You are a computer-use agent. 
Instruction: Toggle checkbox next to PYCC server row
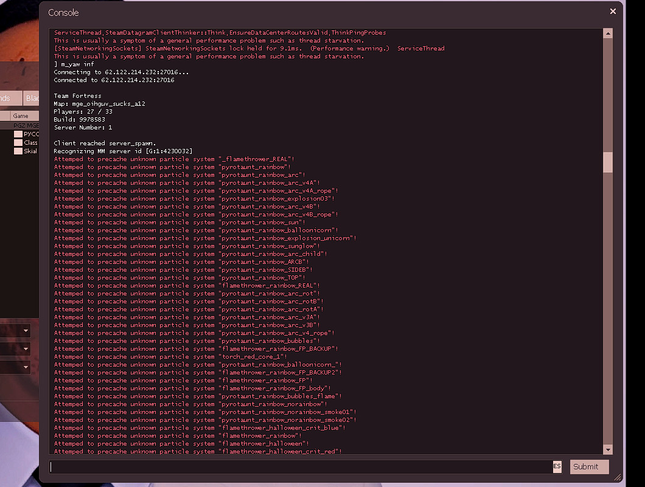tap(18, 134)
